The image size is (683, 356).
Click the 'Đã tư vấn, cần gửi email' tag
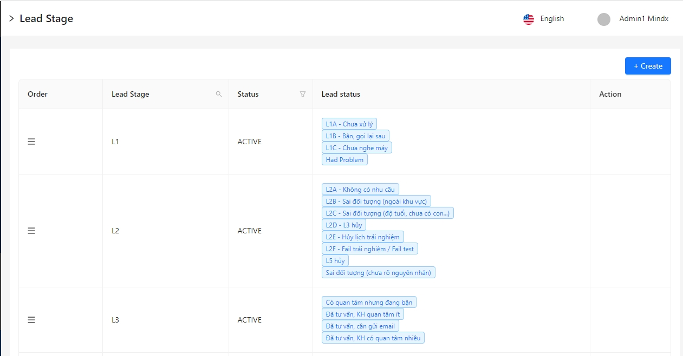pyautogui.click(x=360, y=326)
